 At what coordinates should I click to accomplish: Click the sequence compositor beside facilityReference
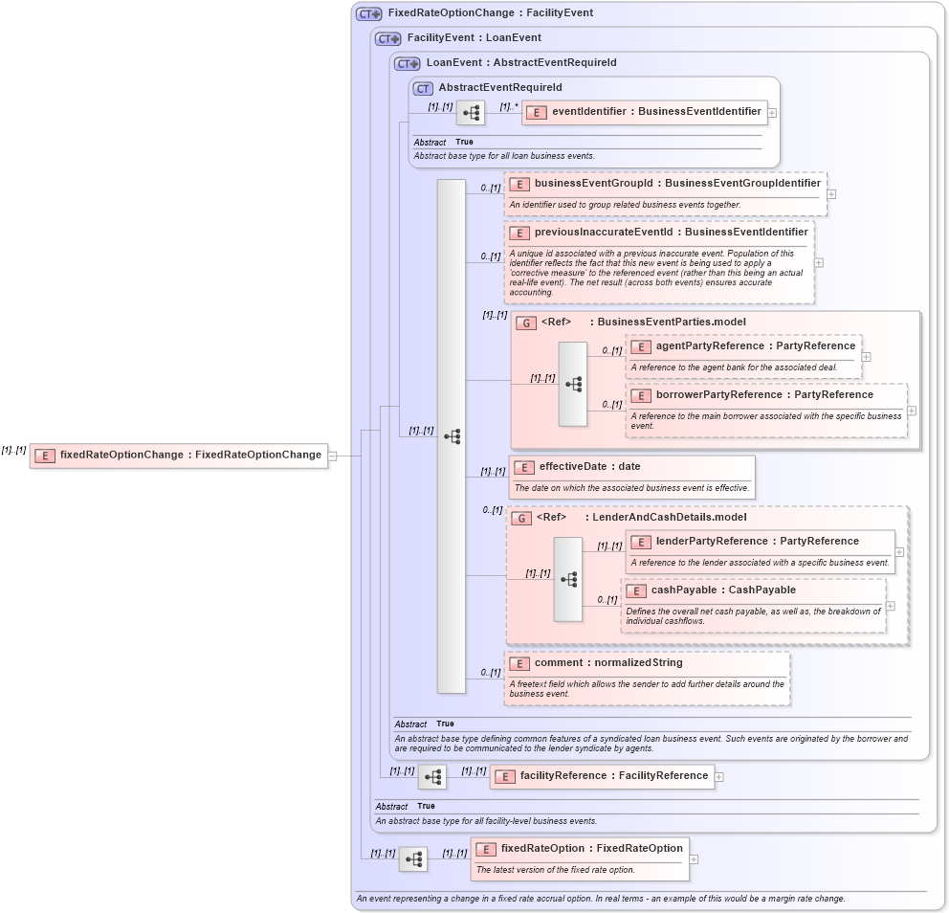coord(433,776)
